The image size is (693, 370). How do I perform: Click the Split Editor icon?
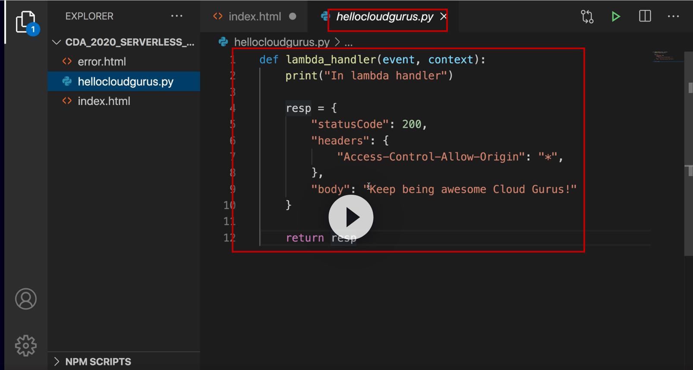click(x=645, y=16)
